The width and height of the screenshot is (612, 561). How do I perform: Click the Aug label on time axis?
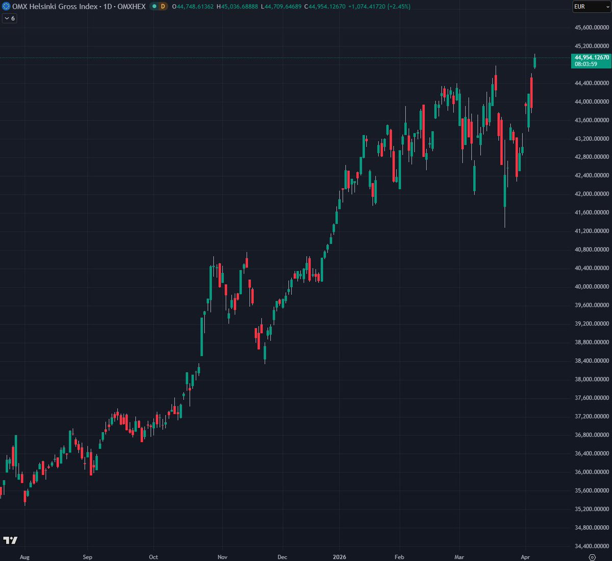(x=24, y=557)
